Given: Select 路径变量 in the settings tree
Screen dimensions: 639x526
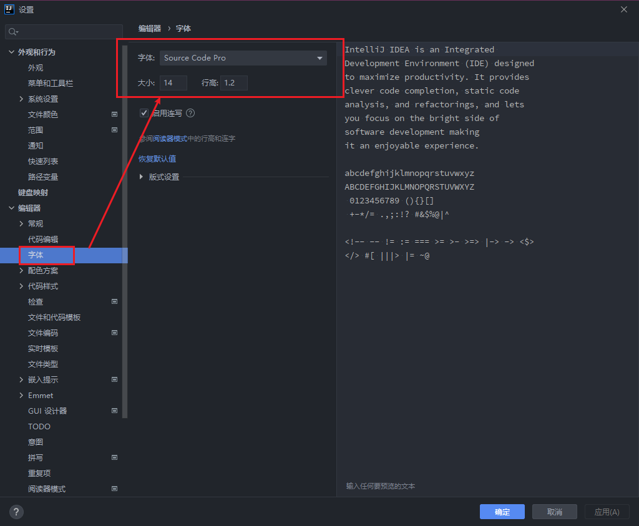Looking at the screenshot, I should [x=43, y=177].
